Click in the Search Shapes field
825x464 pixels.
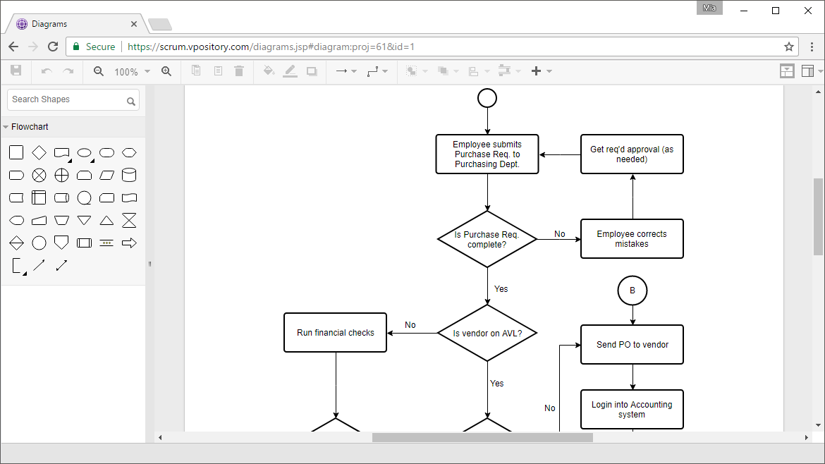(x=67, y=99)
